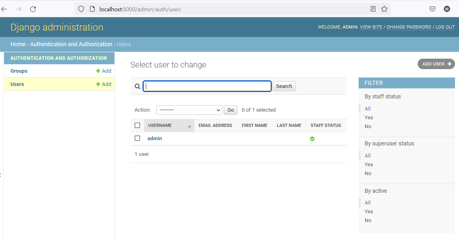This screenshot has height=241, width=459.
Task: Click the sidebar collapse arrow at left edge
Action: coord(0,175)
